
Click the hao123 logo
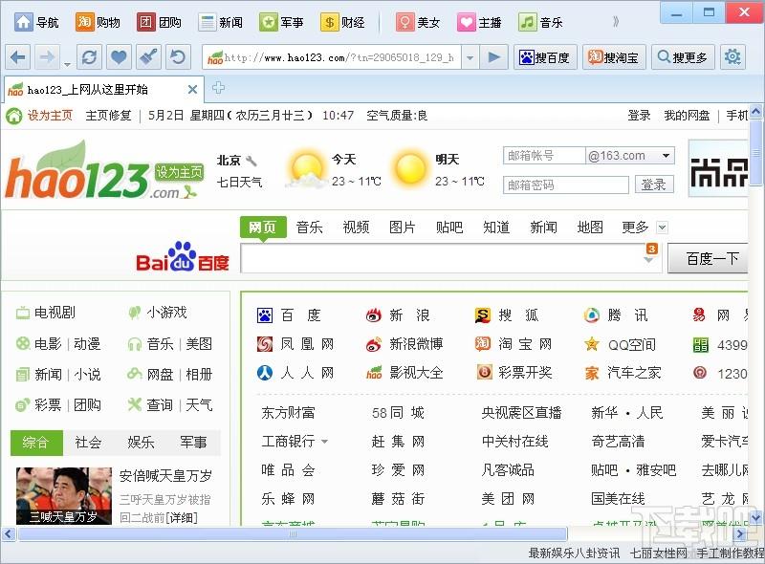click(x=77, y=171)
